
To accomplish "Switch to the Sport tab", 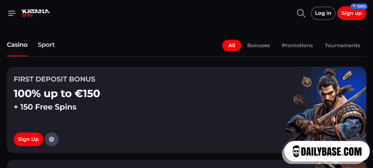I will click(46, 45).
